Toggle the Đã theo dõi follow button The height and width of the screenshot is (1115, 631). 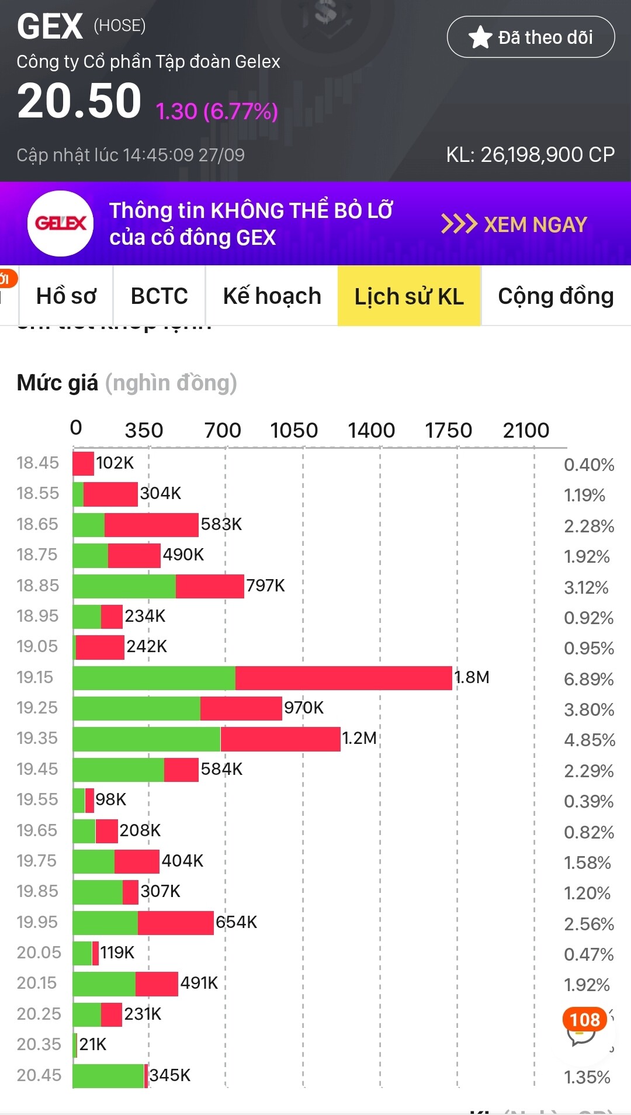531,37
